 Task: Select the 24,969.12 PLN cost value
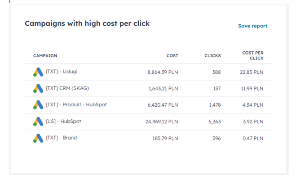tap(162, 122)
